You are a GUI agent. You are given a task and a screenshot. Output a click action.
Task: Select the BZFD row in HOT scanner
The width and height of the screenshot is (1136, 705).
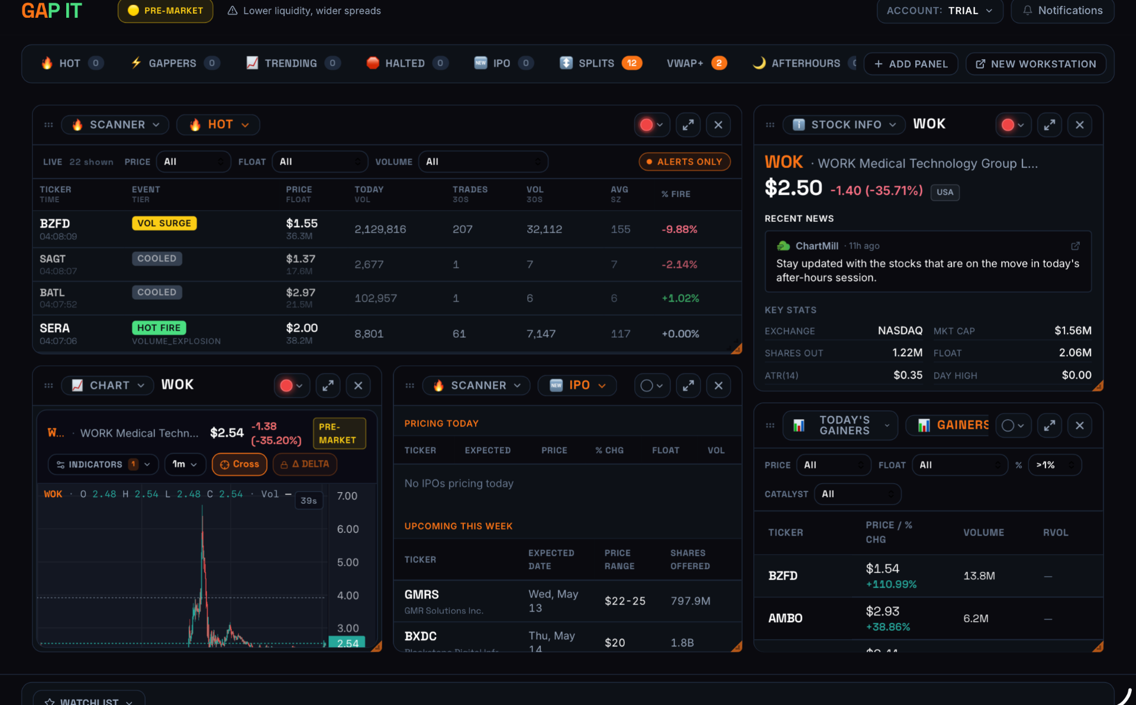click(x=388, y=229)
